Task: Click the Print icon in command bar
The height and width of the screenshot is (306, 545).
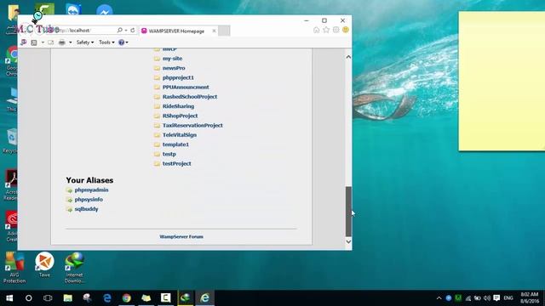Action: click(62, 42)
